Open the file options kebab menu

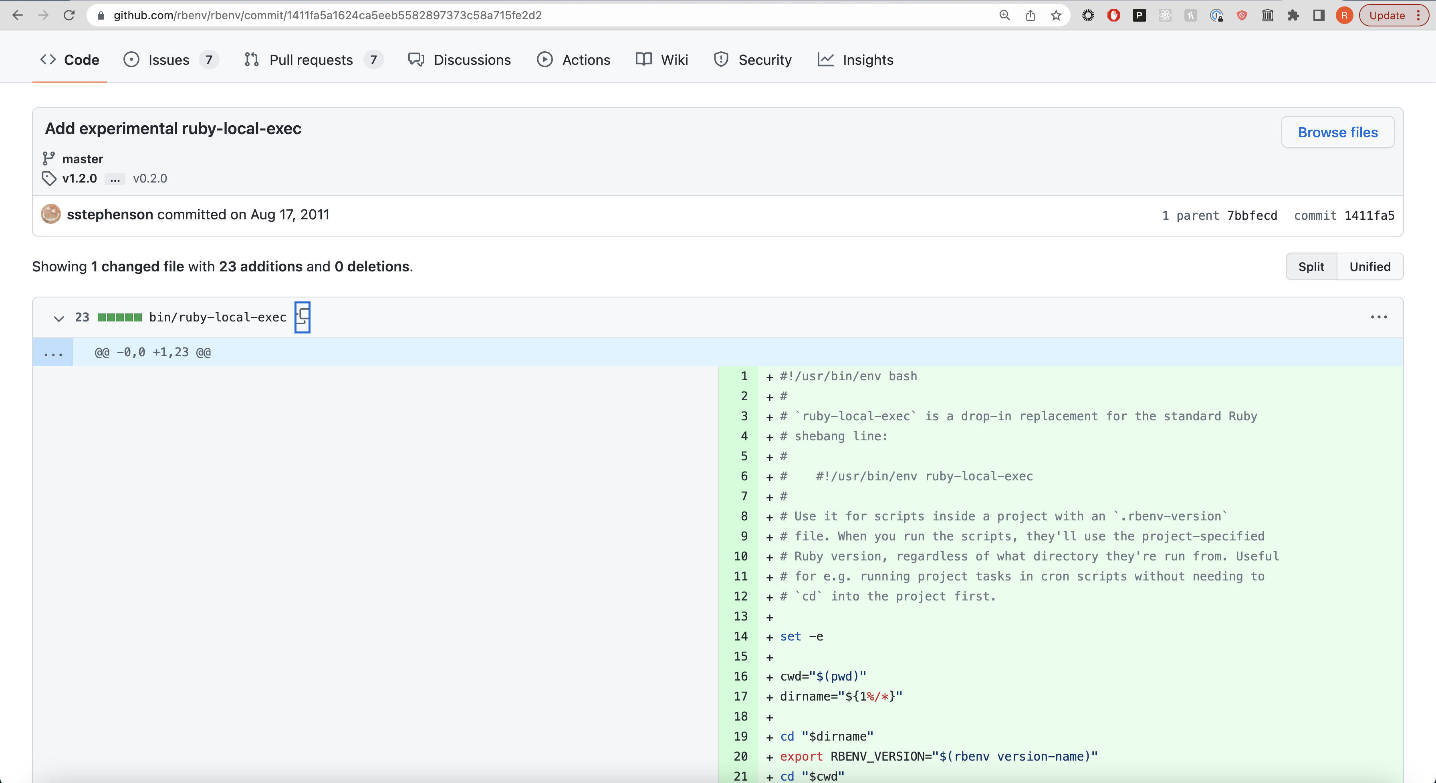[1379, 317]
